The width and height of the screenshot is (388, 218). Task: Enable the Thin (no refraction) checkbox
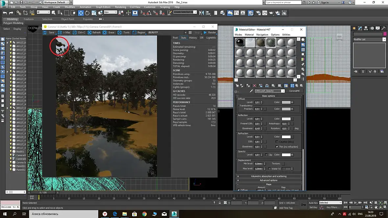click(x=277, y=147)
